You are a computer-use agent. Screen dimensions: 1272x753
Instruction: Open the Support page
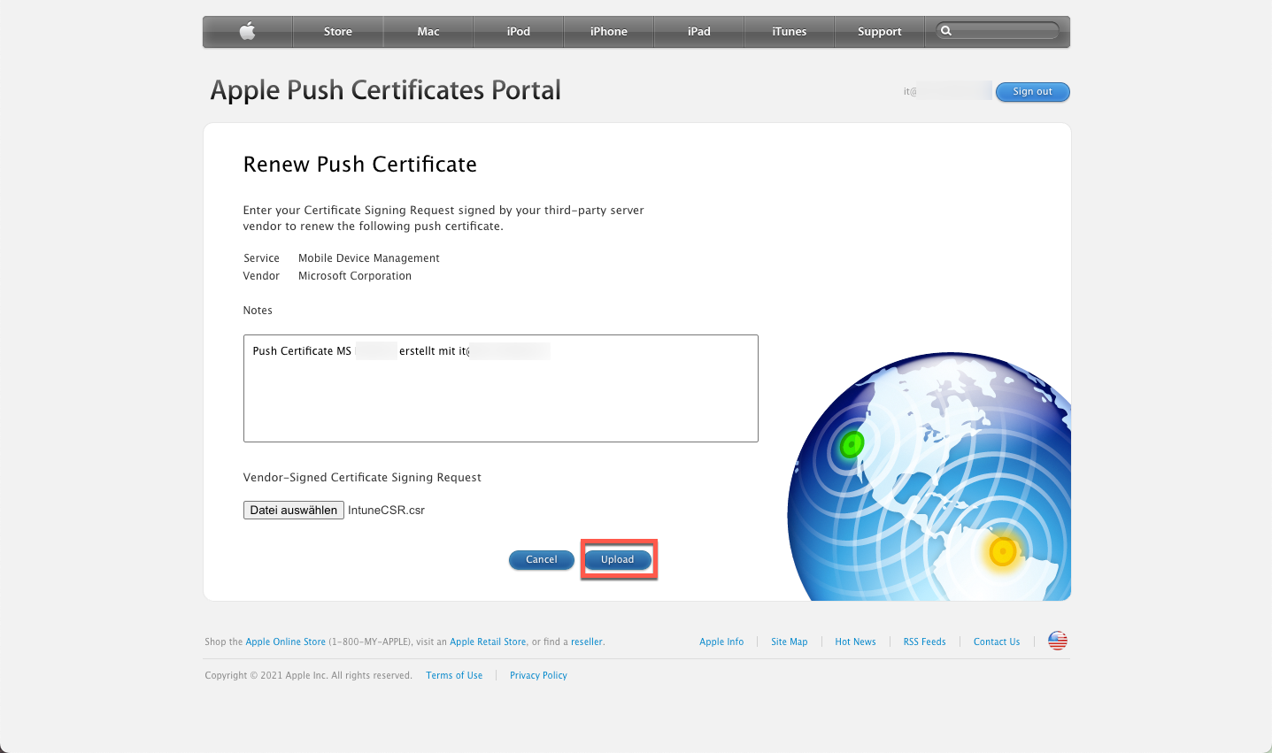coord(879,32)
